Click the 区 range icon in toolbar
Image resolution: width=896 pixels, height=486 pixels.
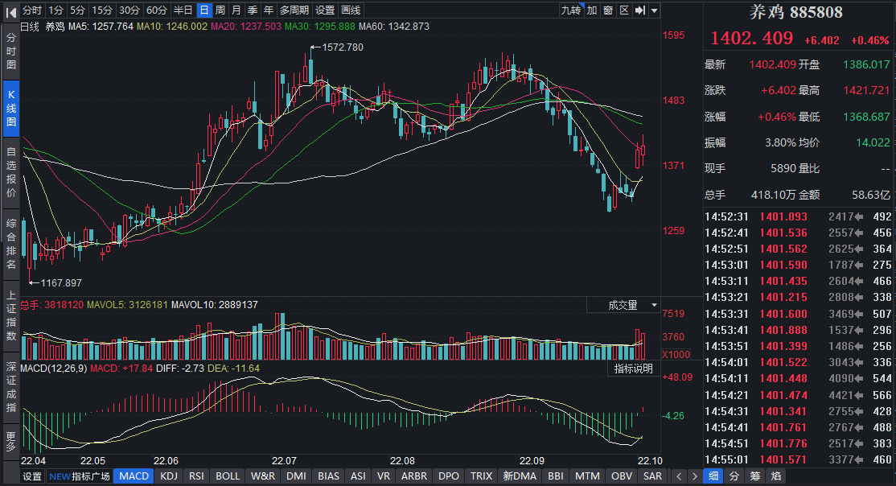point(623,10)
